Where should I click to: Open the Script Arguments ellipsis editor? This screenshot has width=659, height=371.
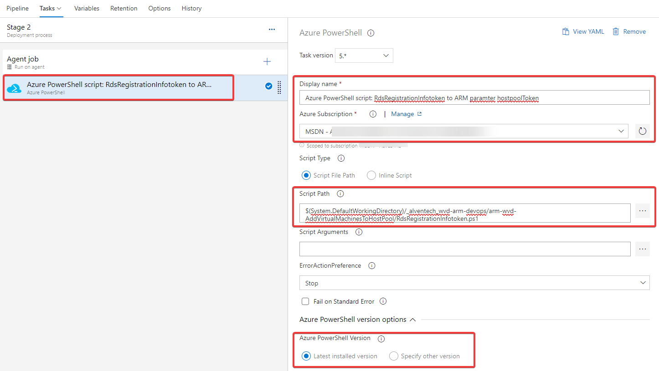point(642,249)
